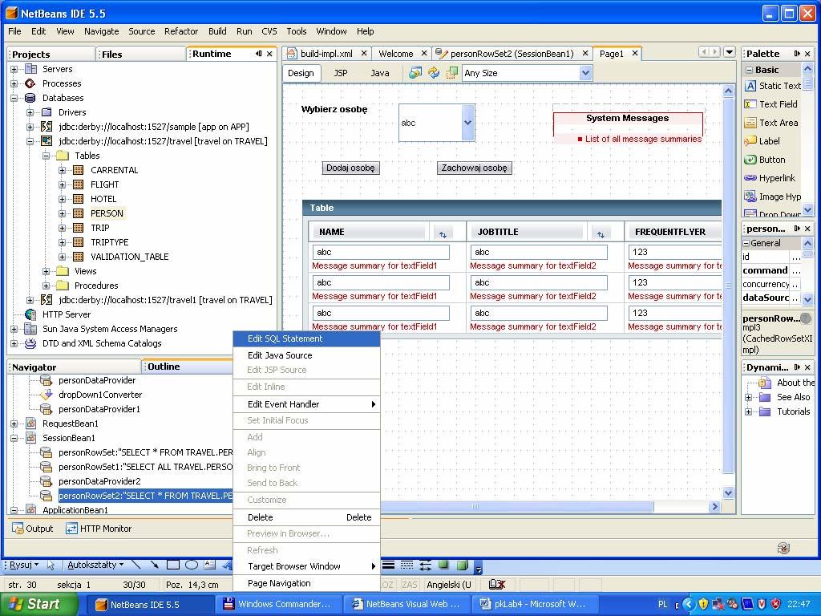Click the Image Hyperlink palette icon
This screenshot has height=616, width=821.
750,197
